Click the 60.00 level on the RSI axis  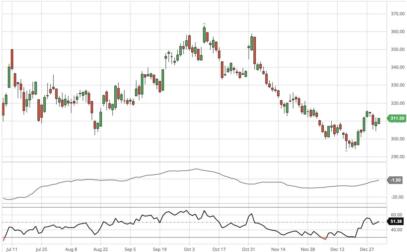pos(397,215)
